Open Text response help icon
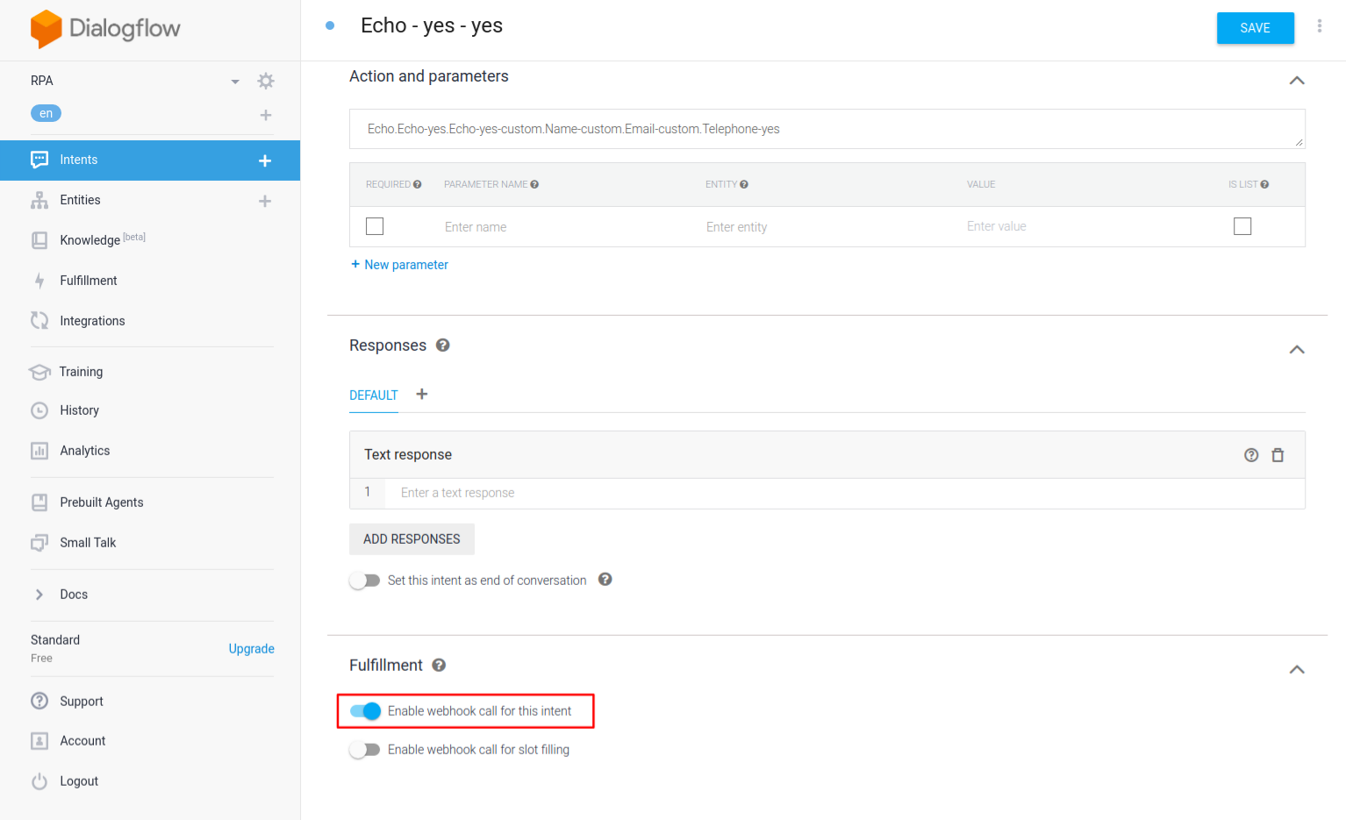 1251,455
